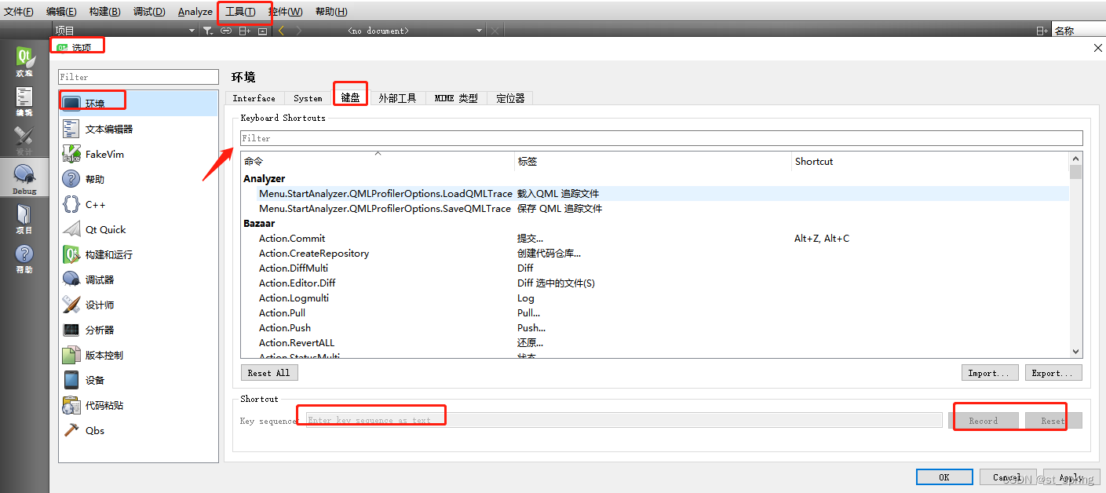Sort by the 标签 column header
The image size is (1106, 493).
(x=653, y=161)
